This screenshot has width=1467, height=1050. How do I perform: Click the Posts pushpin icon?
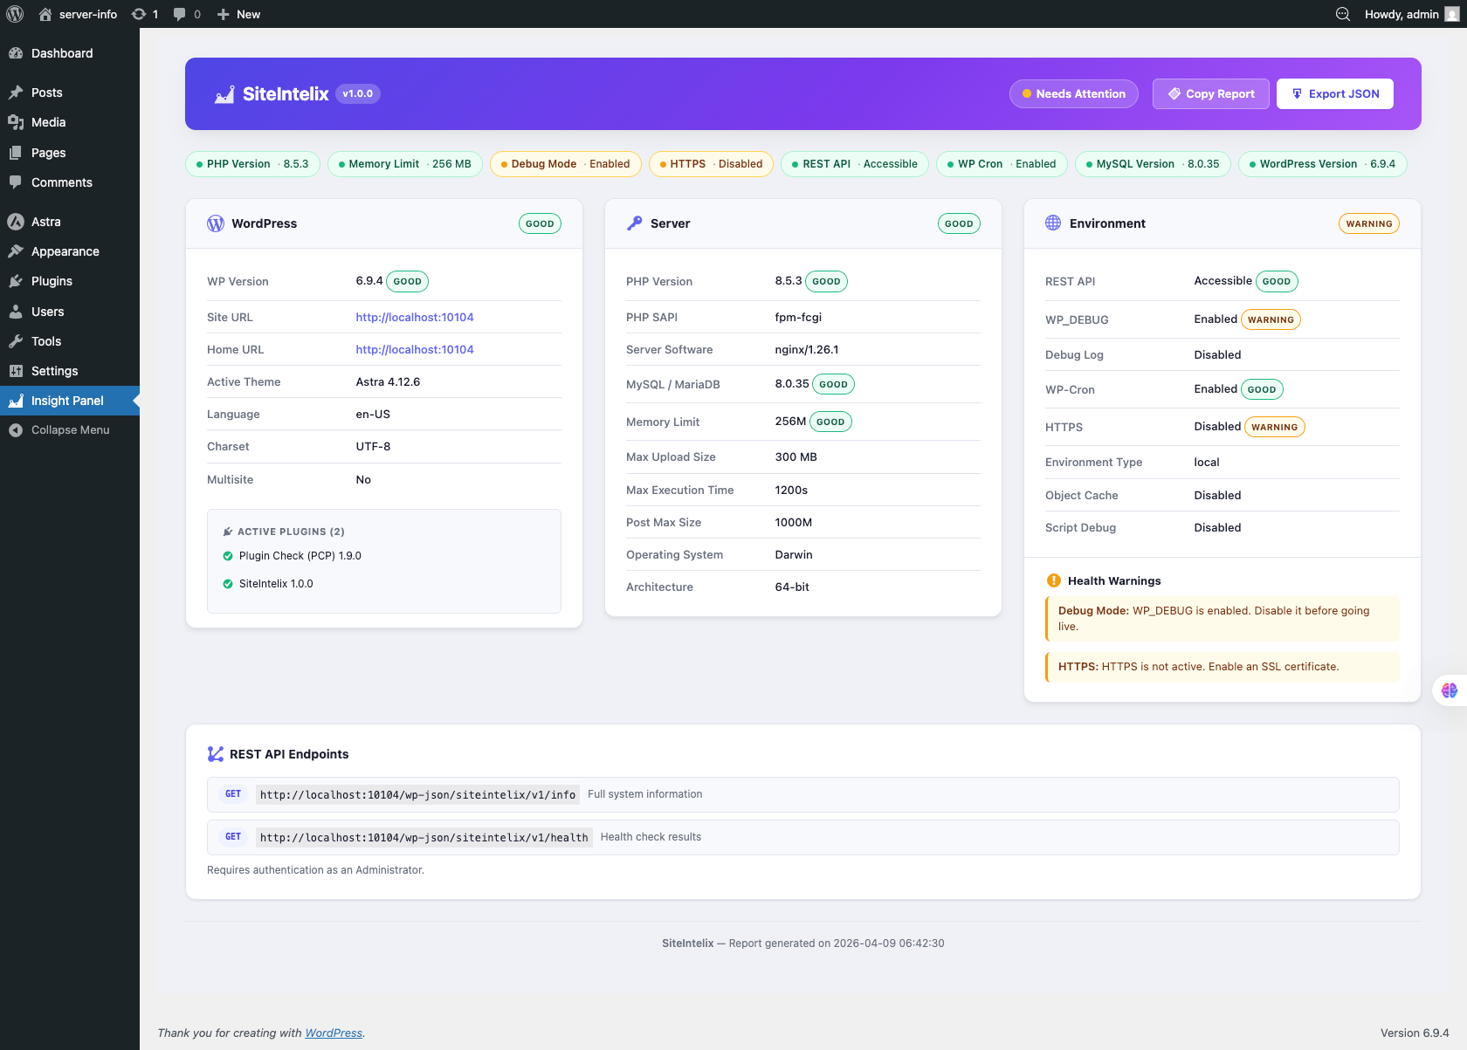point(16,93)
